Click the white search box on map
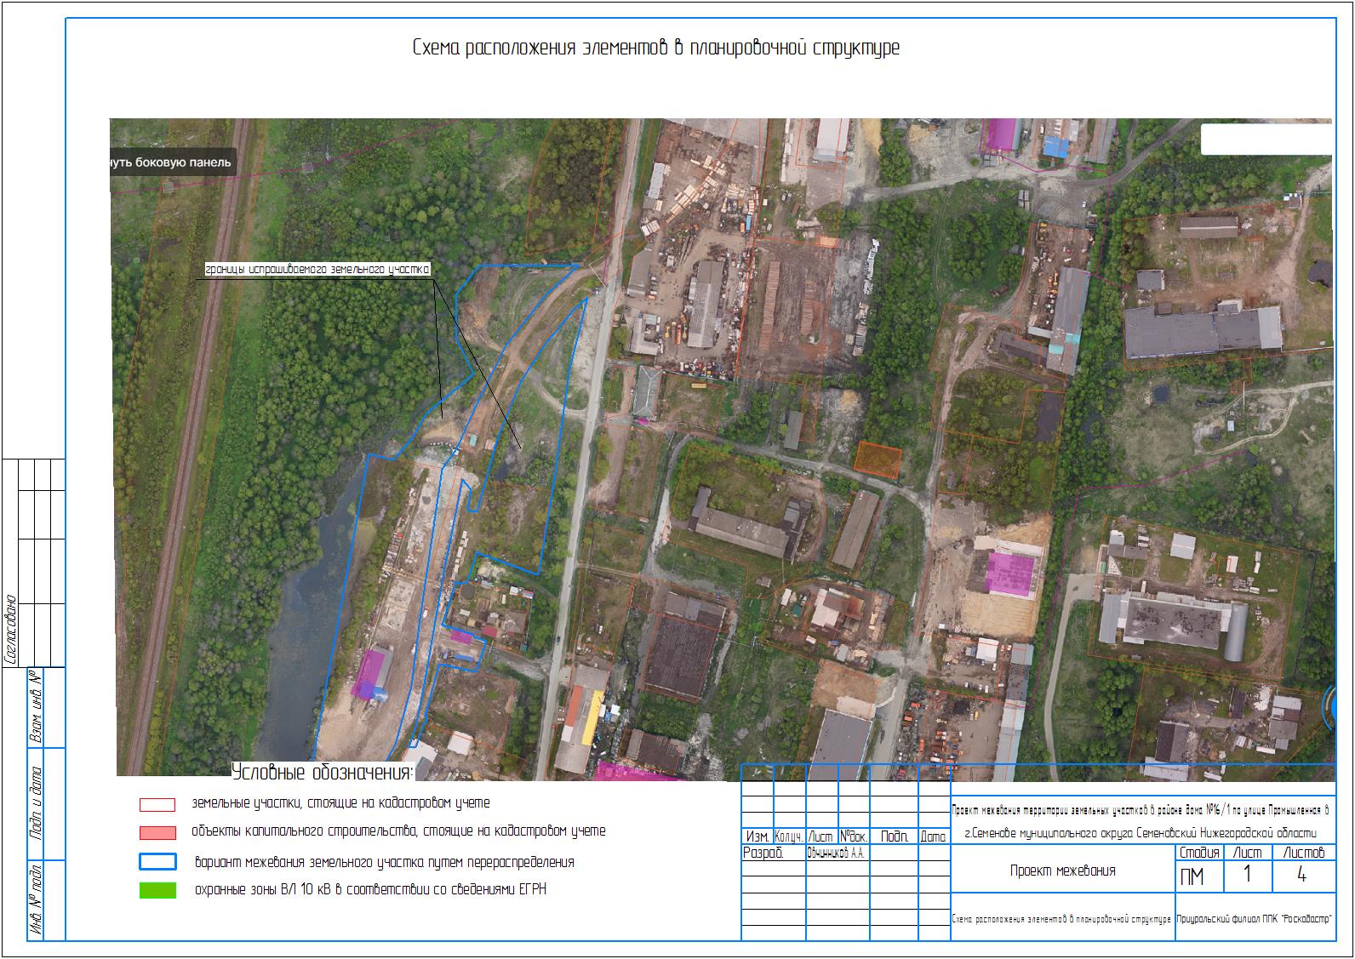The image size is (1355, 959). click(1265, 140)
